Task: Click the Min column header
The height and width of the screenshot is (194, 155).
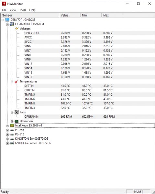Action: coord(91,15)
